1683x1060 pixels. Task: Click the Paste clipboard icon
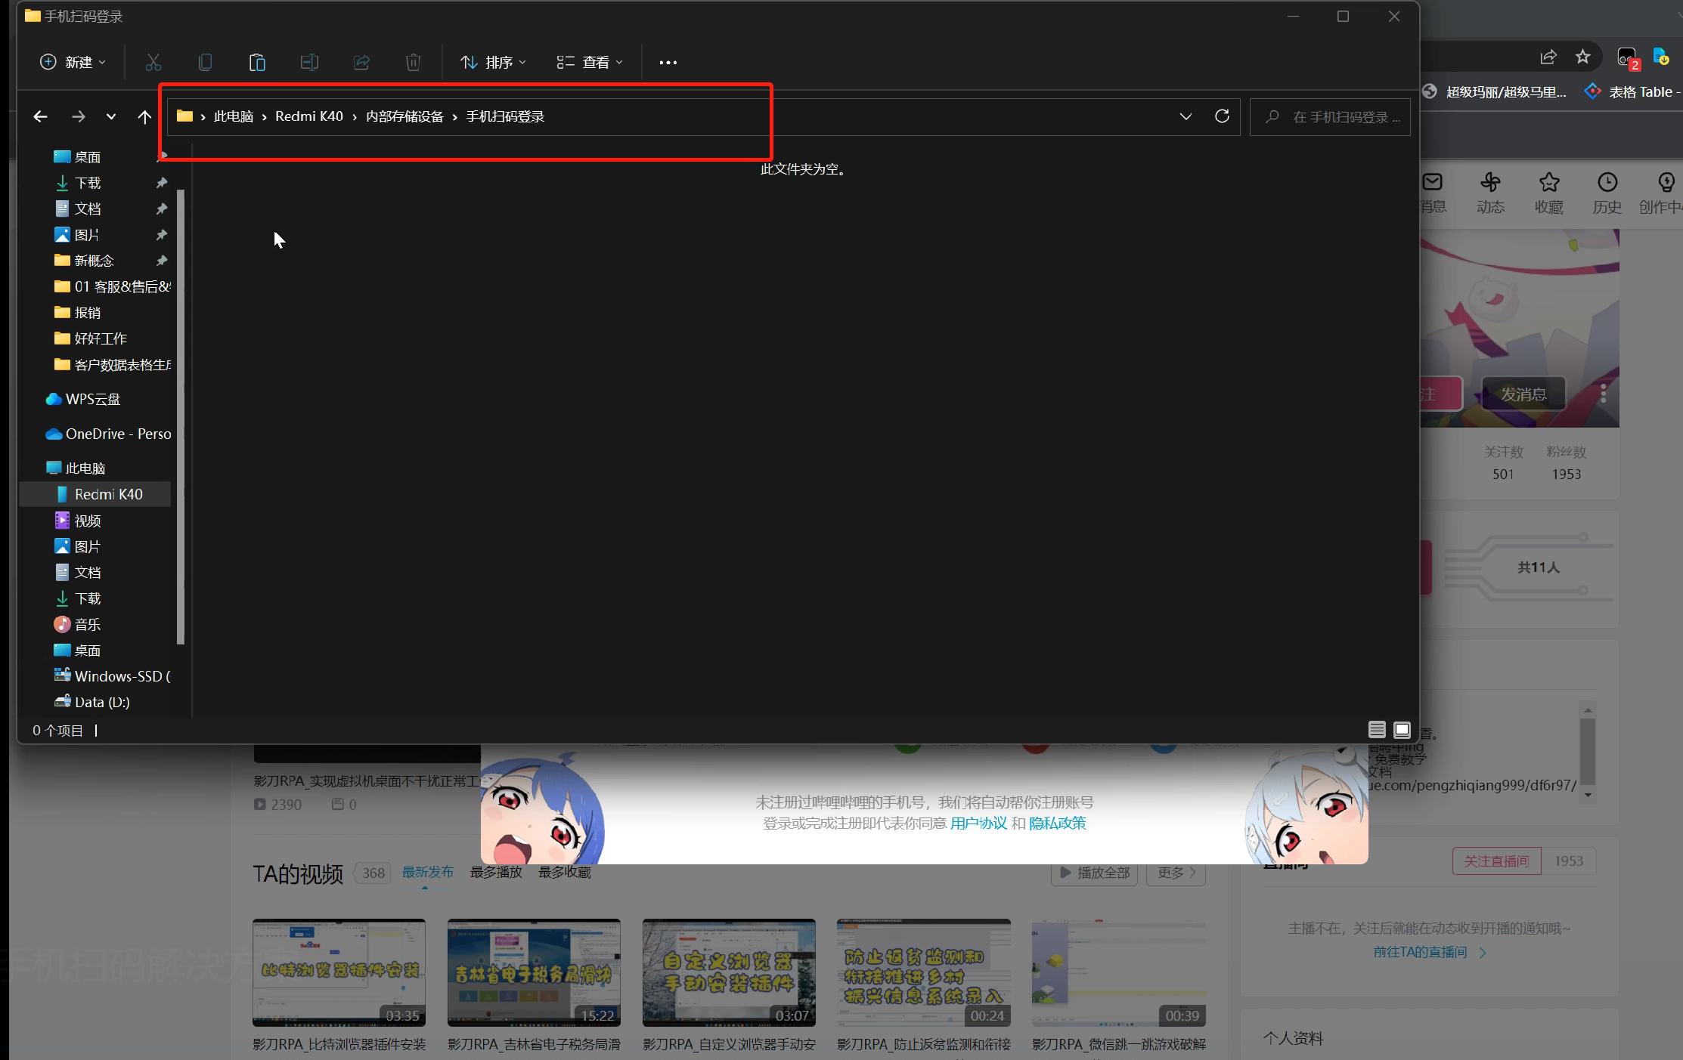point(257,62)
